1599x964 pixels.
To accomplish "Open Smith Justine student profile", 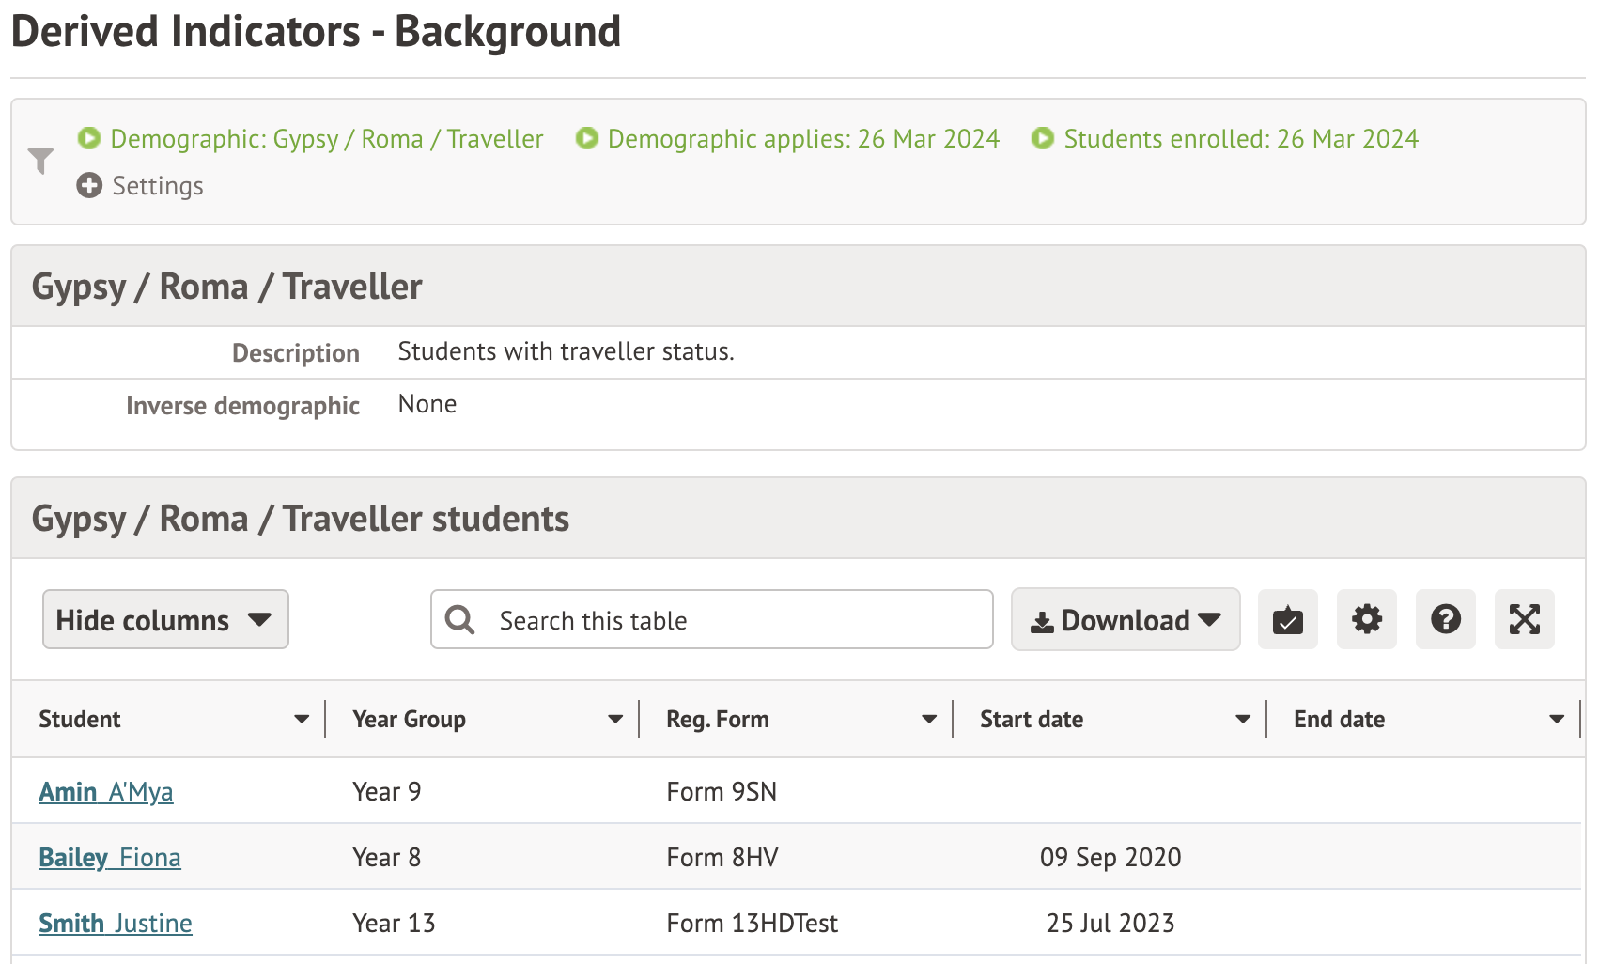I will [116, 924].
